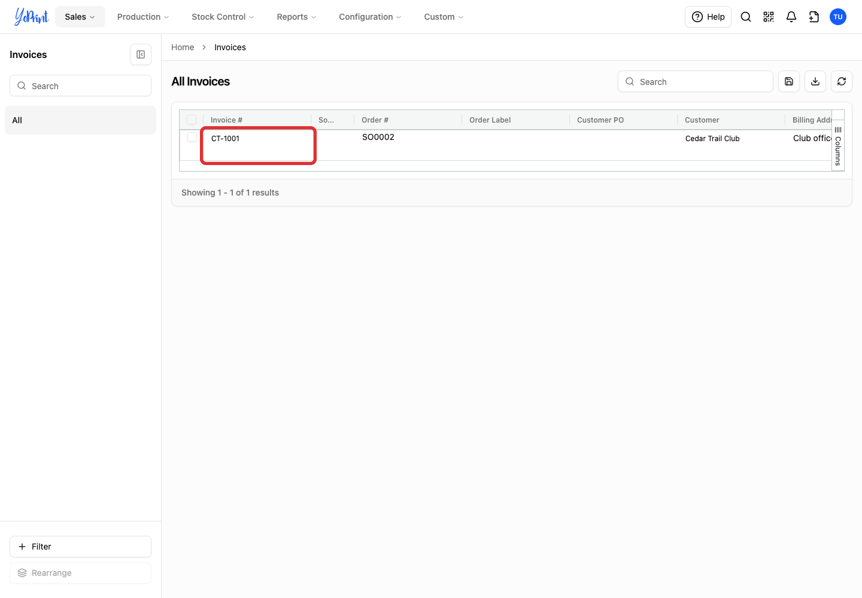Tick the checkbox for invoice CT-1001

click(192, 137)
